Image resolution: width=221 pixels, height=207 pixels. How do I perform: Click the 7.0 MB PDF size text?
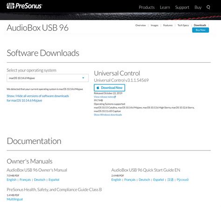tap(13, 176)
